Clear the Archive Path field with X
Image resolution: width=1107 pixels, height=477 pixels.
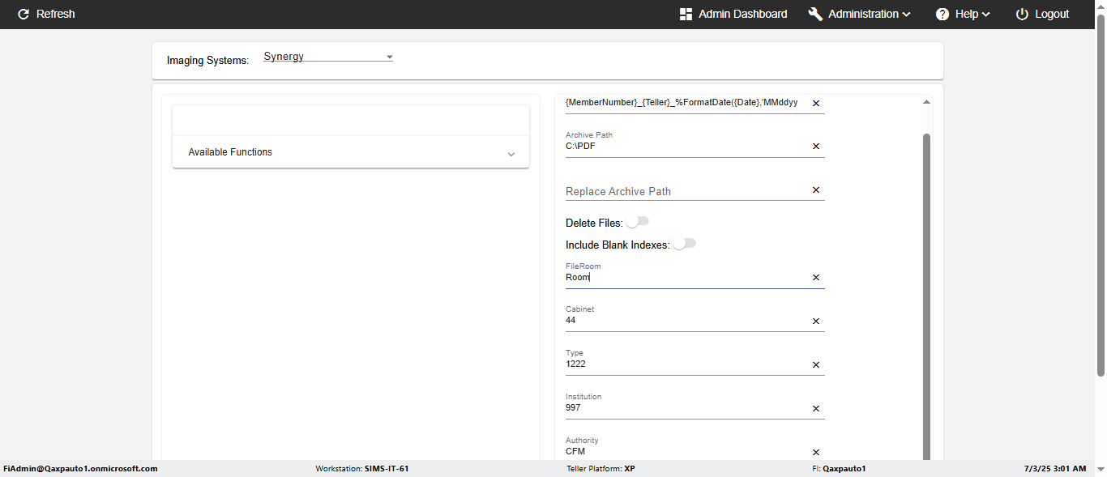point(816,147)
